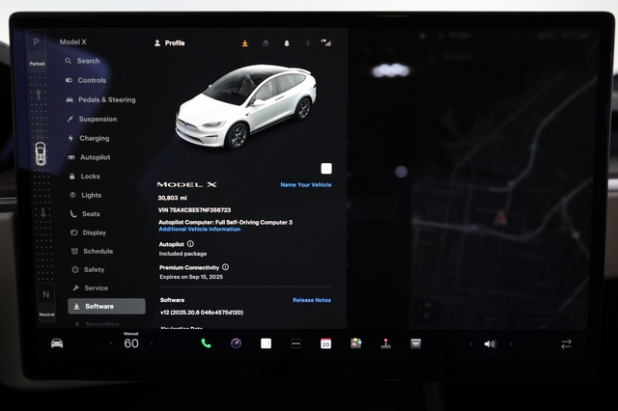Open the Schedule settings

93,251
